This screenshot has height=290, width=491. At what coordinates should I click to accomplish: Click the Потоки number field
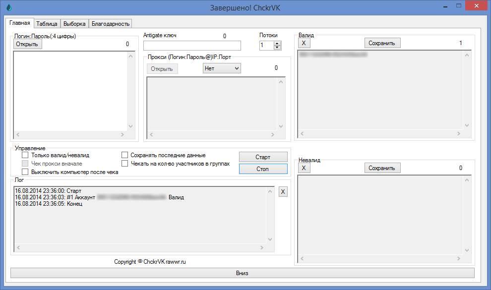point(266,46)
